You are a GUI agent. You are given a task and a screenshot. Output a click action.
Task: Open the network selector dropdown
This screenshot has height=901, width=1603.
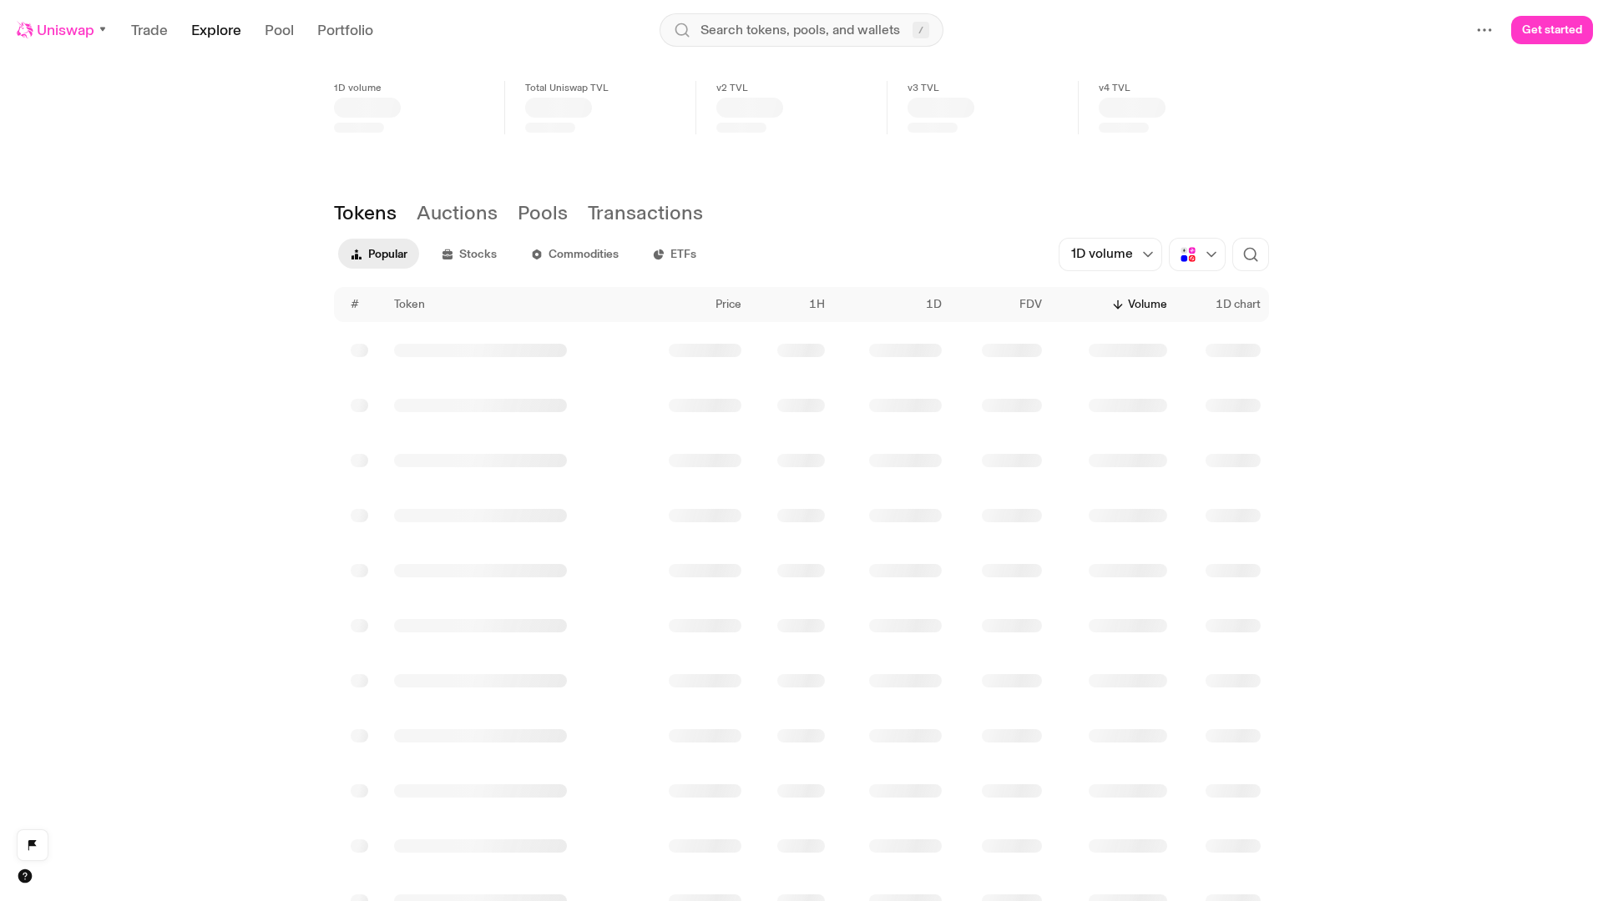[1197, 254]
